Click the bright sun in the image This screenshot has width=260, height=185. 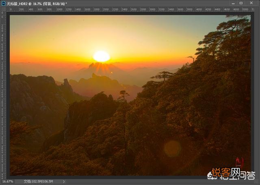pyautogui.click(x=102, y=56)
